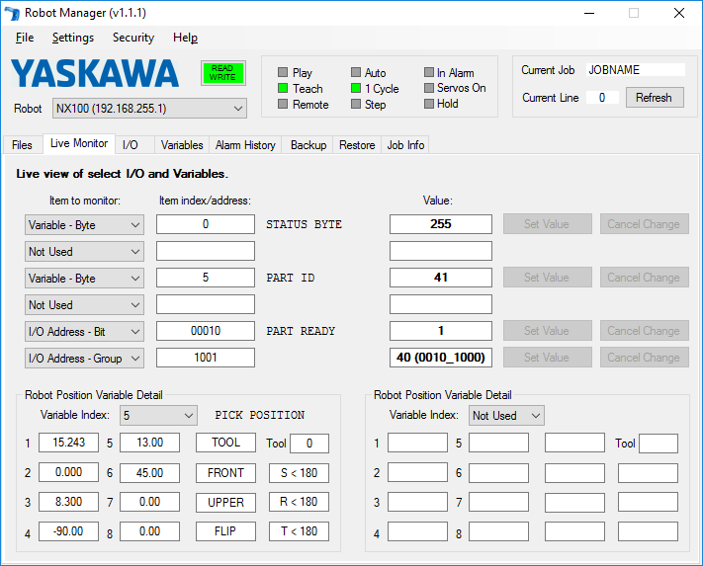This screenshot has height=566, width=703.
Task: Click the green READ WRITE status indicator
Action: 222,73
